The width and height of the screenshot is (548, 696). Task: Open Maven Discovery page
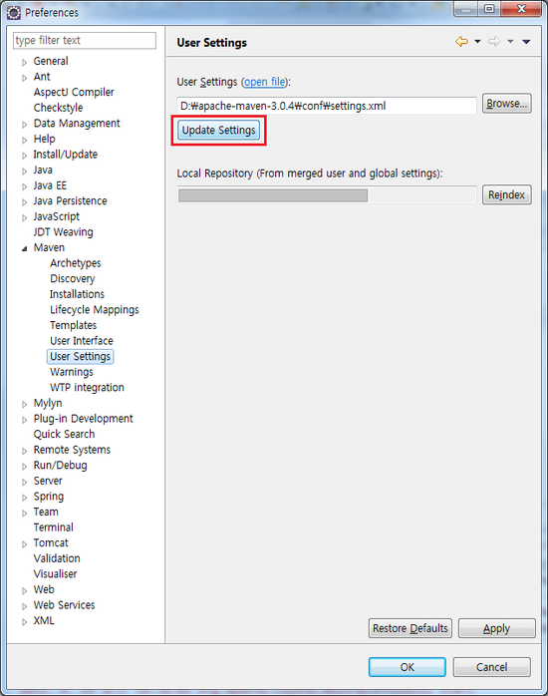(x=73, y=279)
